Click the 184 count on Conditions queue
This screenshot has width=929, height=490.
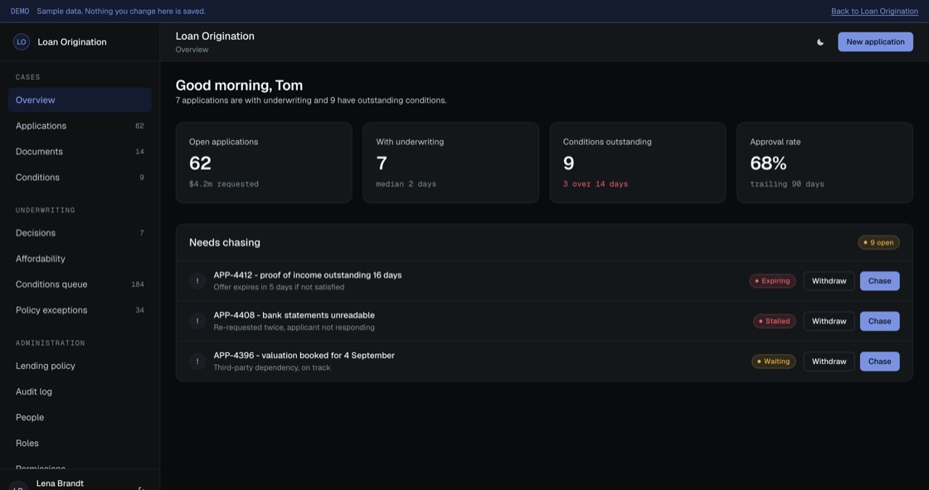(x=138, y=284)
